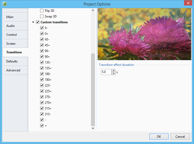Open the Audio tab
This screenshot has width=194, height=144.
click(10, 26)
